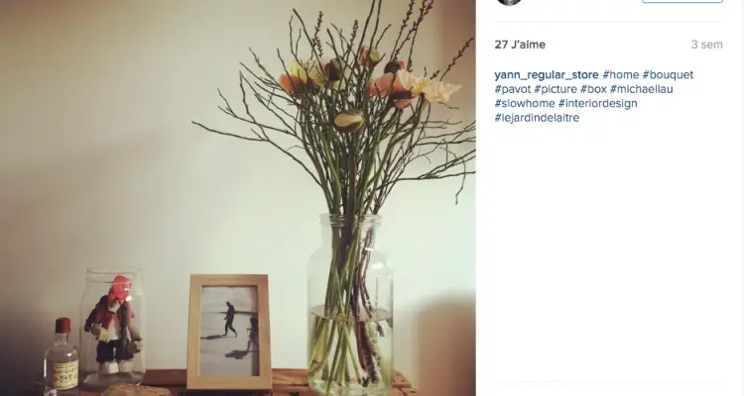Click the profile avatar at top
This screenshot has height=396, width=744.
[x=509, y=1]
